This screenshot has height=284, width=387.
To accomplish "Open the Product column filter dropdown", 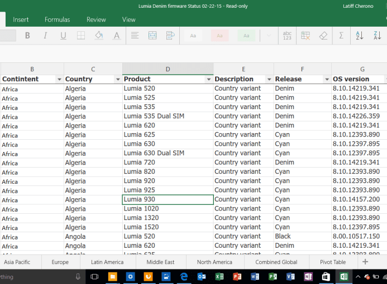I will coord(209,79).
